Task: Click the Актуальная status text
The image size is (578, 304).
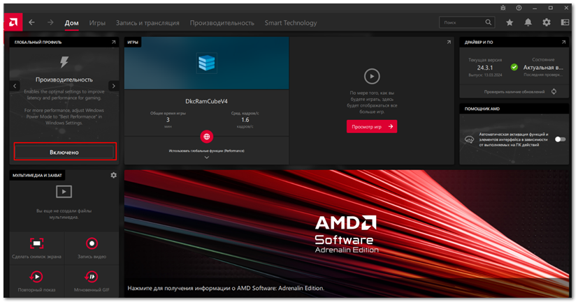Action: (x=543, y=68)
